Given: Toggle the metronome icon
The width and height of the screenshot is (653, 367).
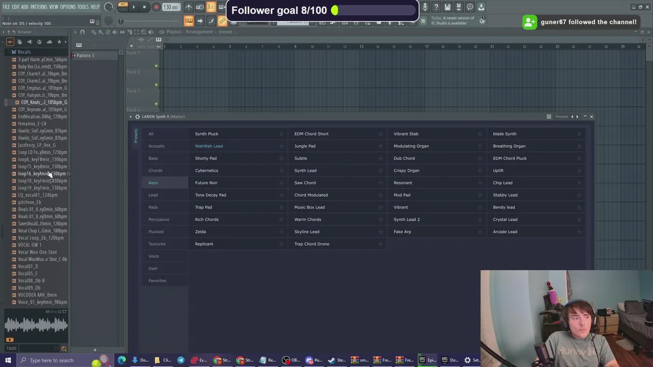Looking at the screenshot, I should 189,7.
